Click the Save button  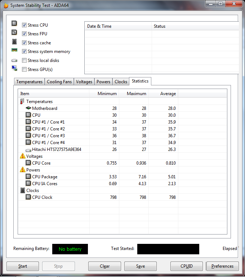[141, 266]
